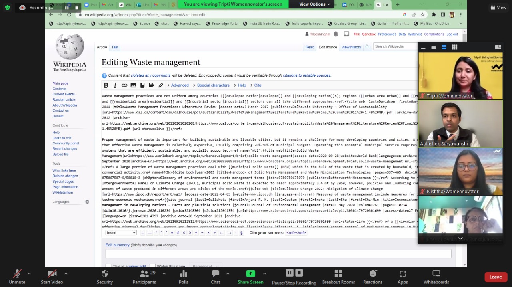Reload the browser page
The width and height of the screenshot is (512, 287).
click(69, 14)
